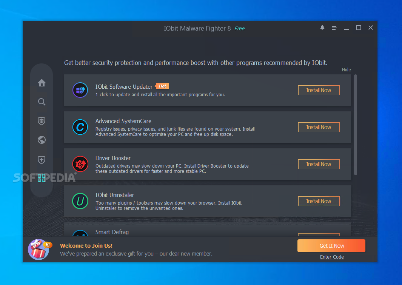This screenshot has width=402, height=285.
Task: Click the Driver Booster title
Action: click(x=113, y=158)
